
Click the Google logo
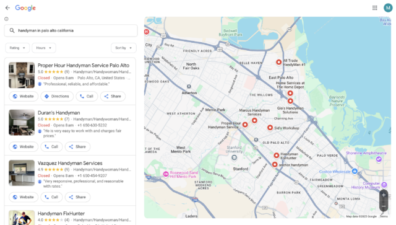(25, 8)
